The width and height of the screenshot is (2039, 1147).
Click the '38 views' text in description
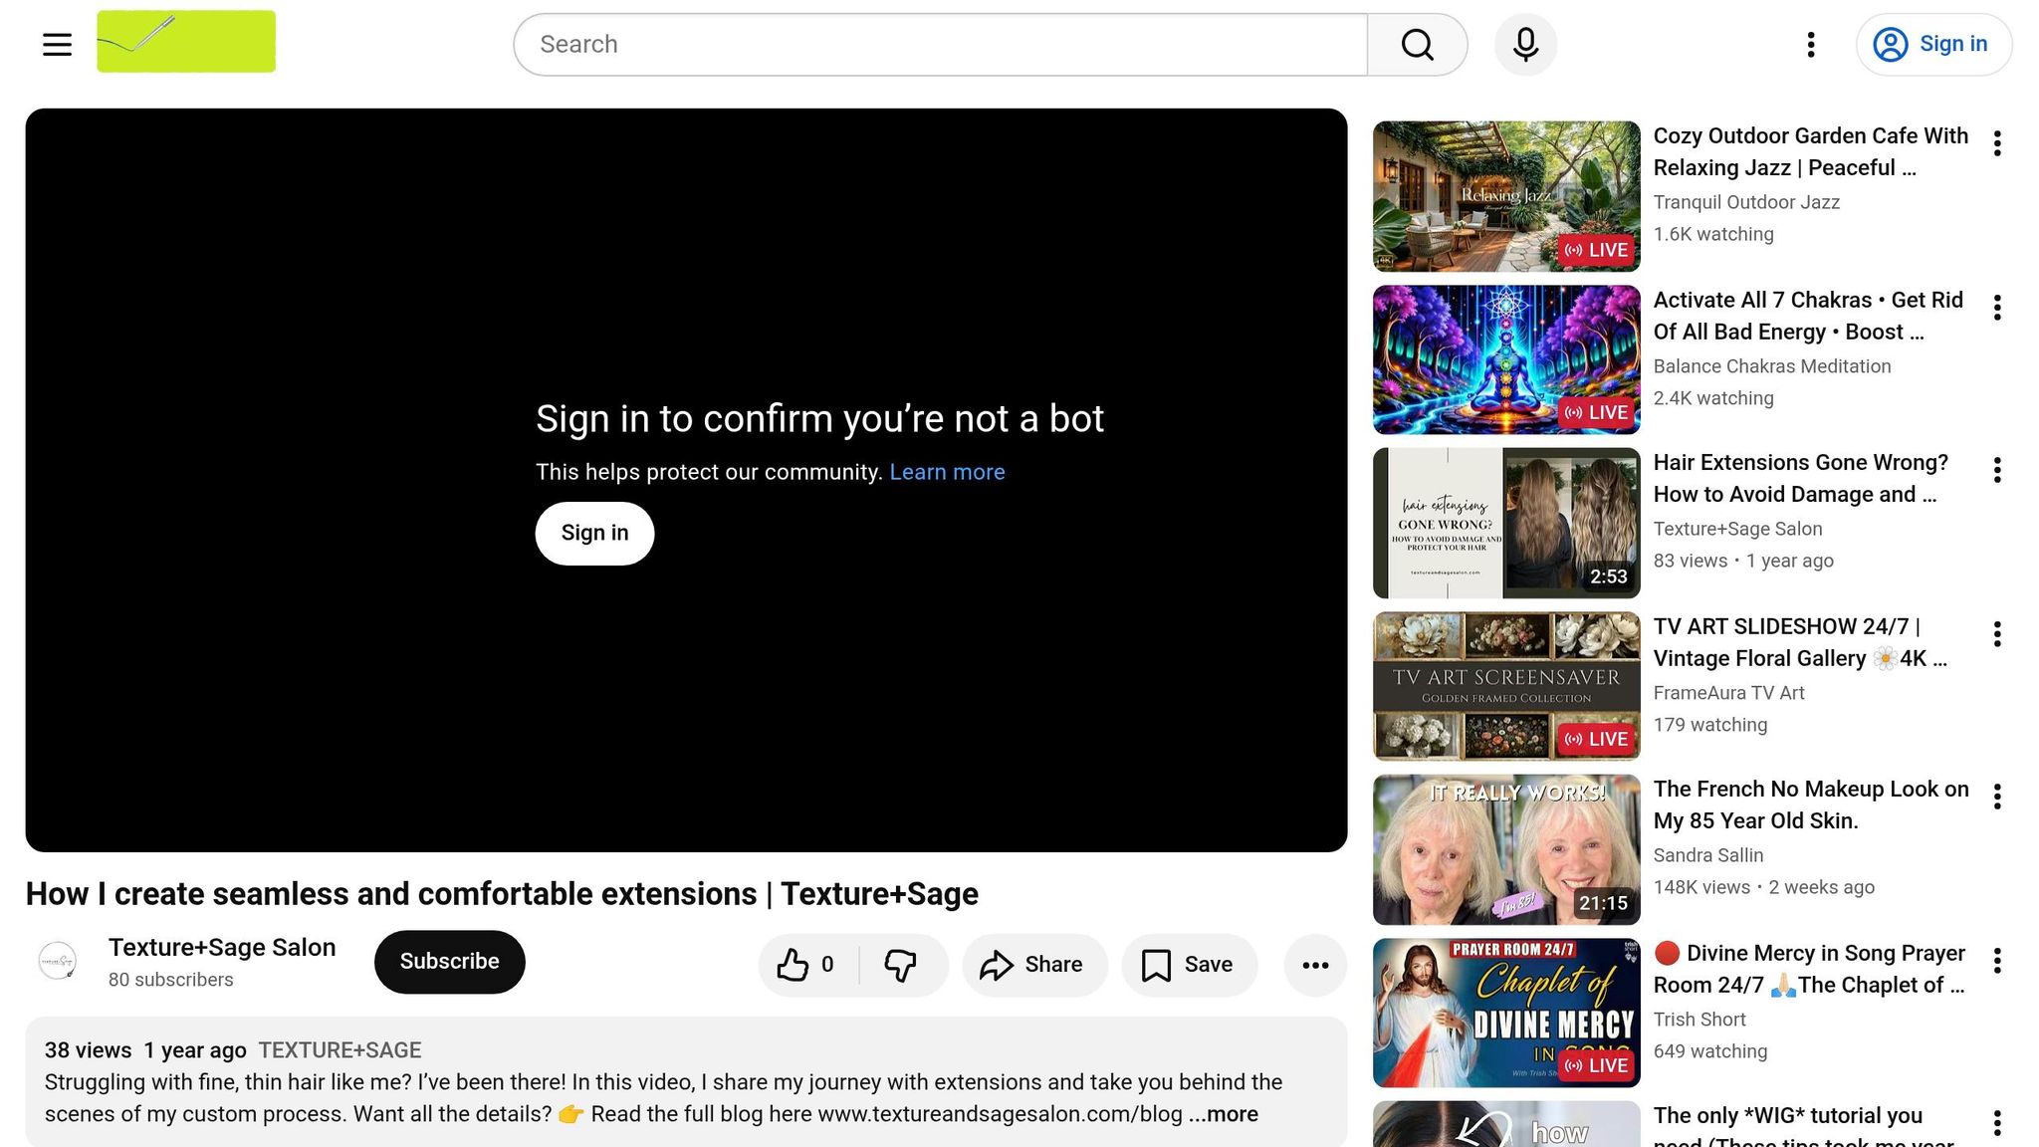tap(88, 1050)
